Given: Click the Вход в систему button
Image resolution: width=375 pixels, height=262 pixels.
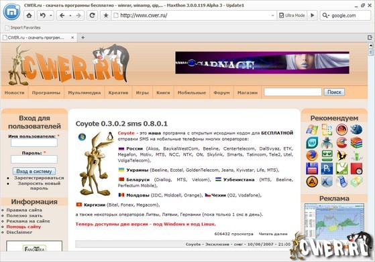Looking at the screenshot, I should click(x=34, y=171).
